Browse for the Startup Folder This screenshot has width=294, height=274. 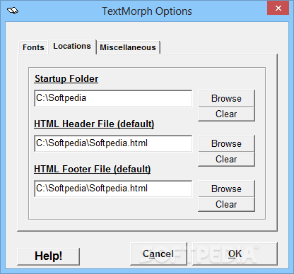pos(226,98)
